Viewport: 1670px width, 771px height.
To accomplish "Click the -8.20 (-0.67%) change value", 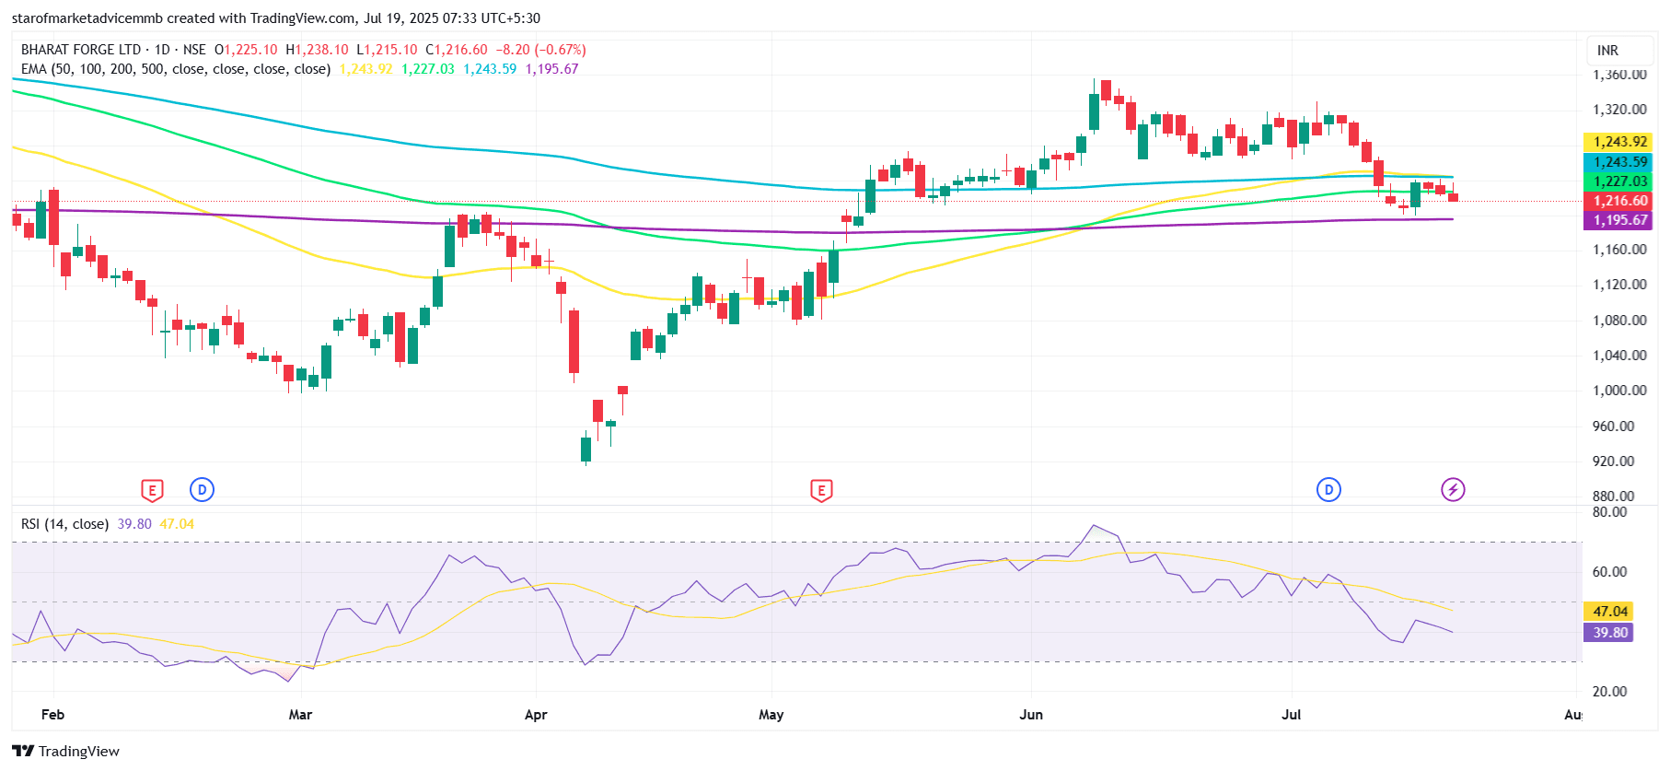I will tap(541, 50).
